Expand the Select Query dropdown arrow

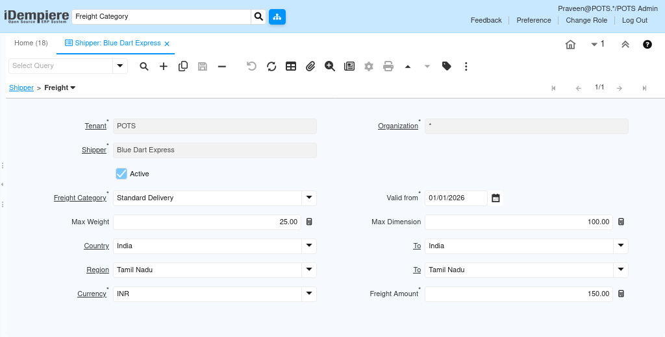click(x=119, y=65)
